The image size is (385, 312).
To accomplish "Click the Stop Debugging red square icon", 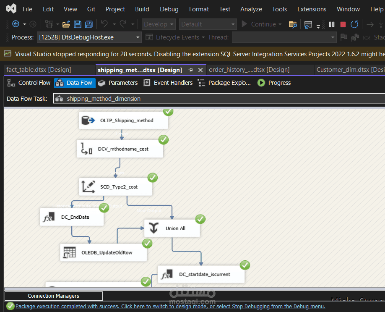I will click(x=343, y=24).
